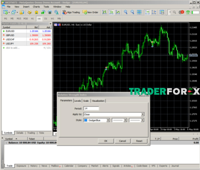200x170 pixels.
Task: Collapse the Balance row chevron
Action: [6, 143]
